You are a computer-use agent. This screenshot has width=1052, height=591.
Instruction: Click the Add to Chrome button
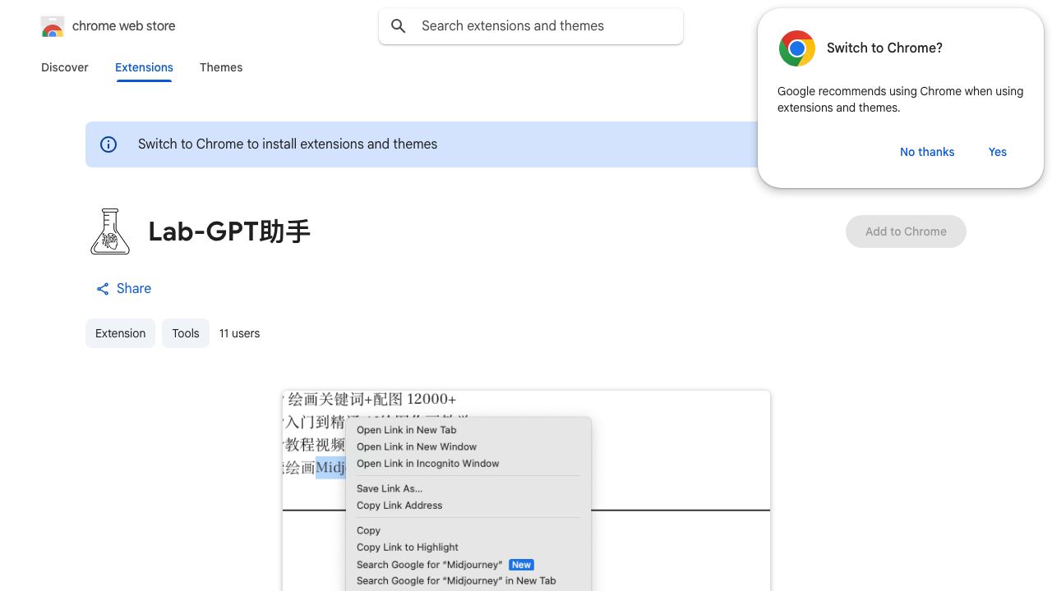click(906, 231)
